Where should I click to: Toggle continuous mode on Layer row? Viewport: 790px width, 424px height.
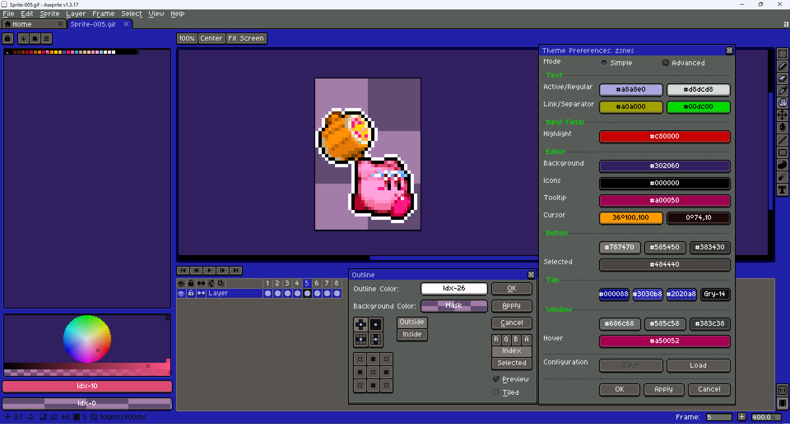point(201,293)
